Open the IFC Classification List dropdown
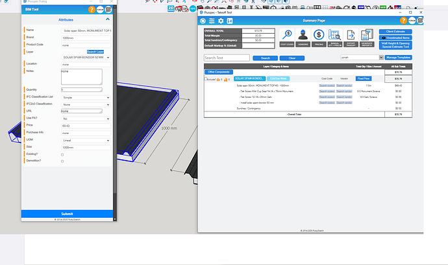 tap(86, 98)
